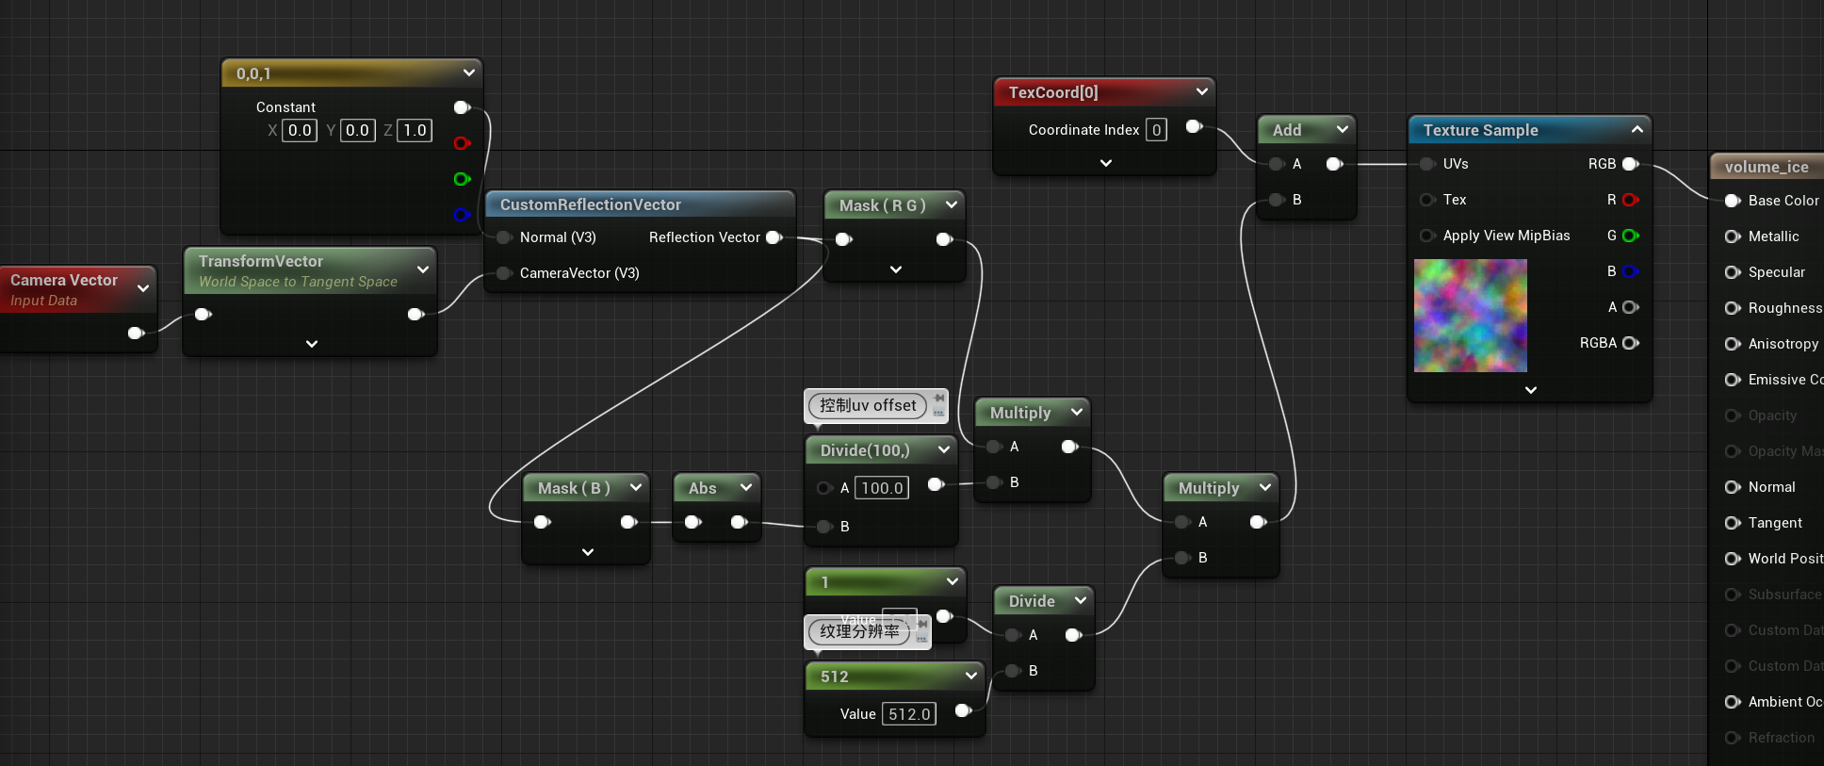Viewport: 1824px width, 766px height.
Task: Select the volume_ice material node title
Action: pyautogui.click(x=1767, y=167)
